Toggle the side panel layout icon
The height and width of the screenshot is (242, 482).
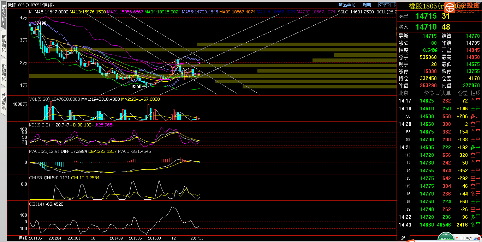393,5
